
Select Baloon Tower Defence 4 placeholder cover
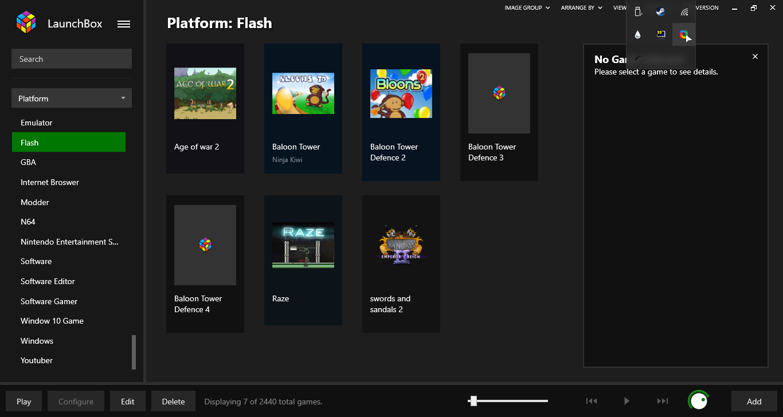click(x=205, y=245)
